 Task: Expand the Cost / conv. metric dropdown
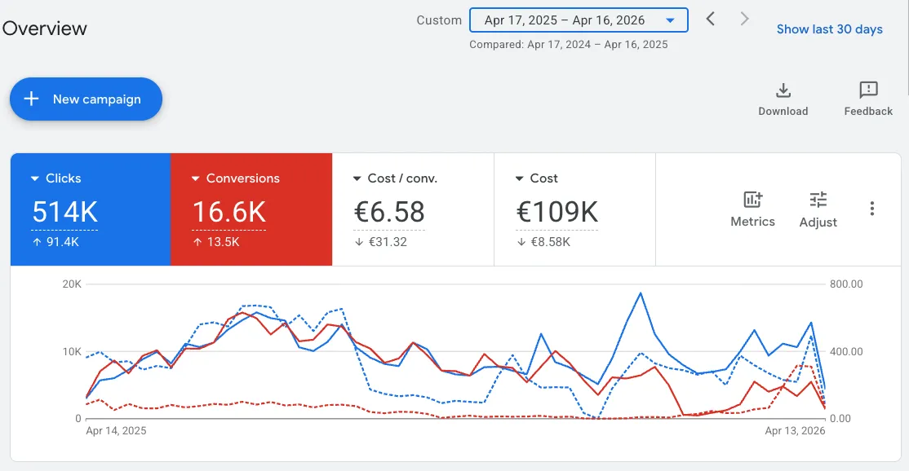pos(358,178)
